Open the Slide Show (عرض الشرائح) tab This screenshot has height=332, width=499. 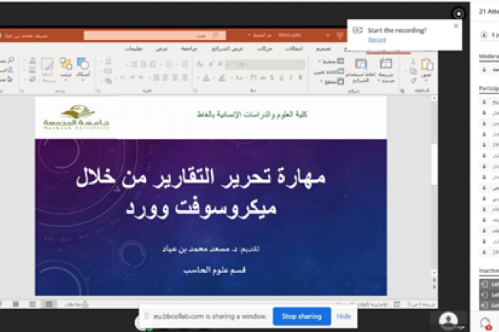tap(227, 48)
